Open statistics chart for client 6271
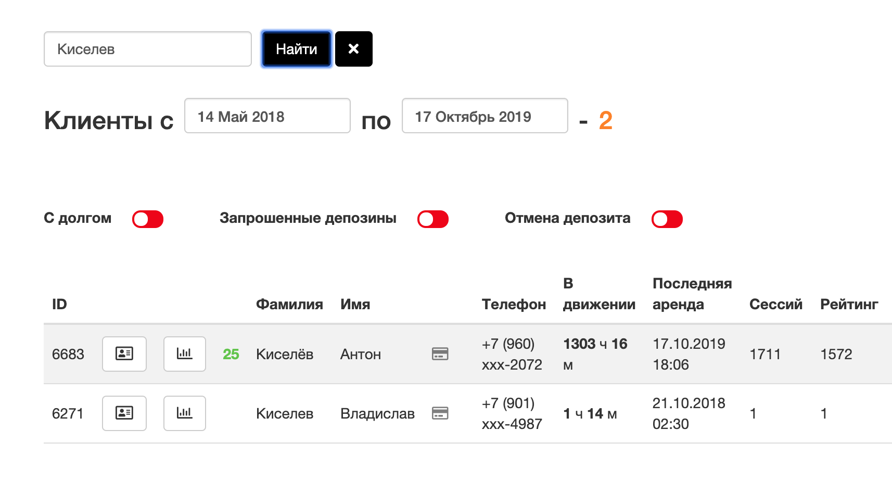892x480 pixels. (x=185, y=413)
